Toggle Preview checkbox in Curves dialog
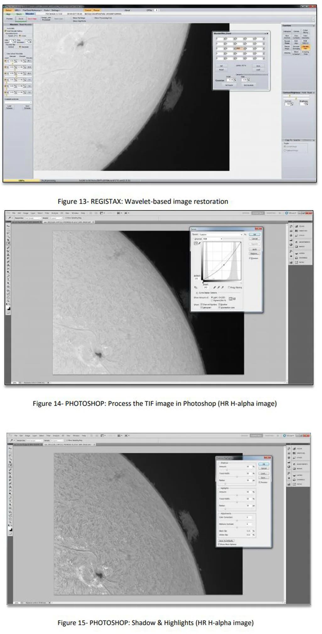The width and height of the screenshot is (322, 634). (x=249, y=258)
